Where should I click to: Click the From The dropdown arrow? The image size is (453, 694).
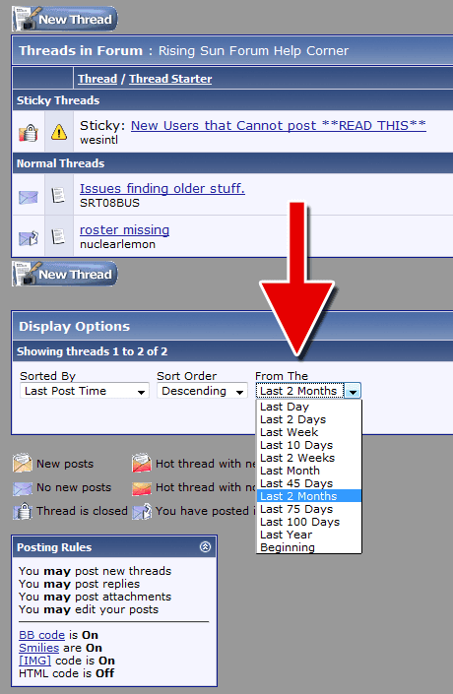[353, 391]
